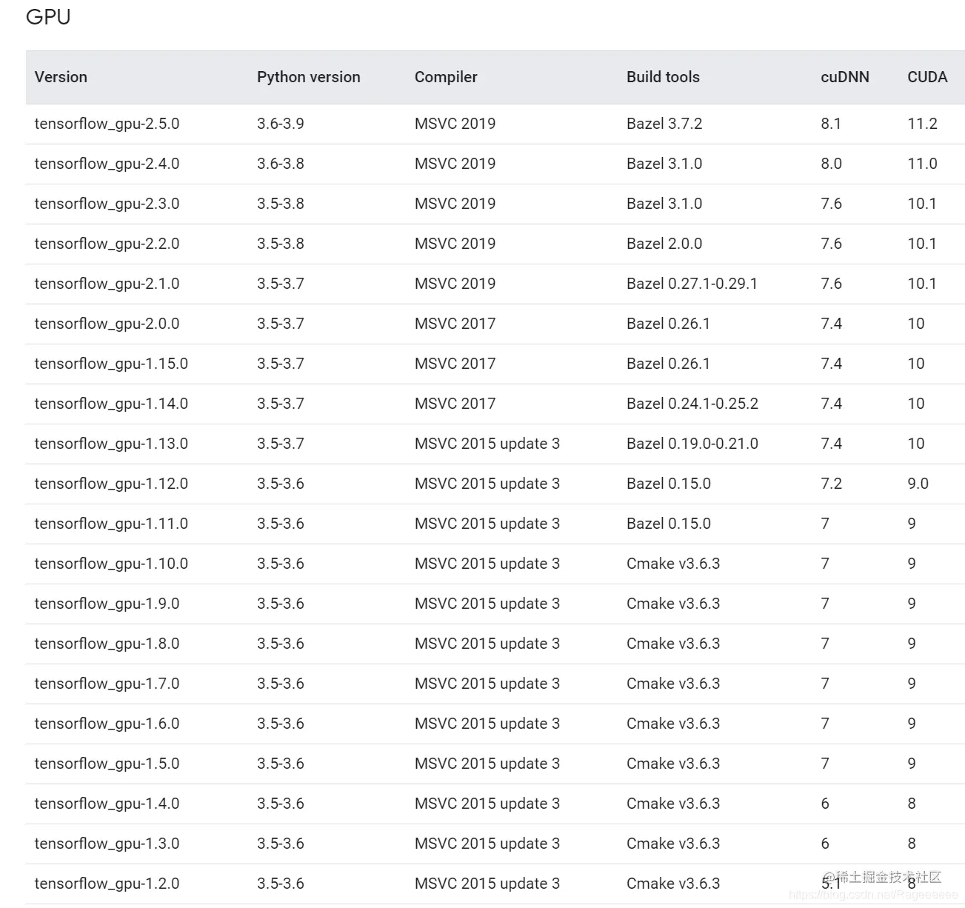This screenshot has width=965, height=908.
Task: Click CUDA 10.1 in the tensorflow_gpu-2.3.0 row
Action: click(922, 204)
